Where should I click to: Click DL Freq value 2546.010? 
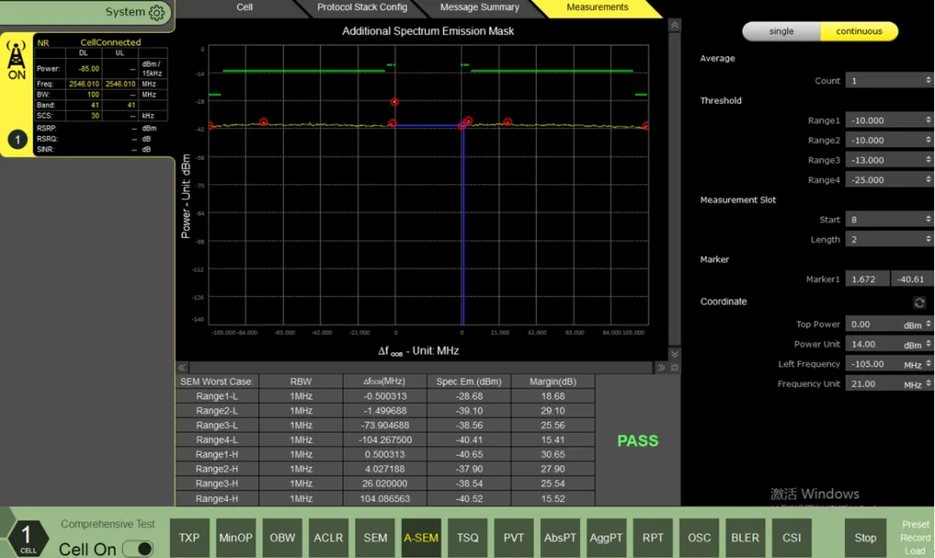click(83, 84)
